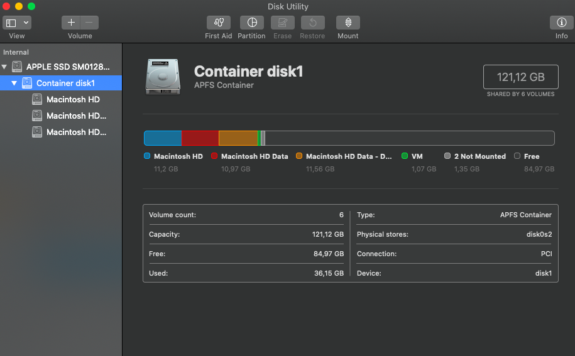Click the blue Macintosh HD legend swatch
Image resolution: width=575 pixels, height=356 pixels.
147,156
